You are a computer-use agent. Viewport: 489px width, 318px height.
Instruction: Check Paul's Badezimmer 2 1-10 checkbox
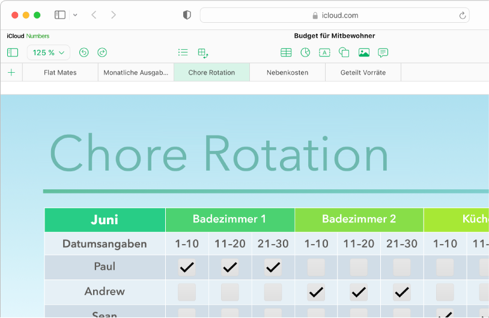(x=316, y=267)
